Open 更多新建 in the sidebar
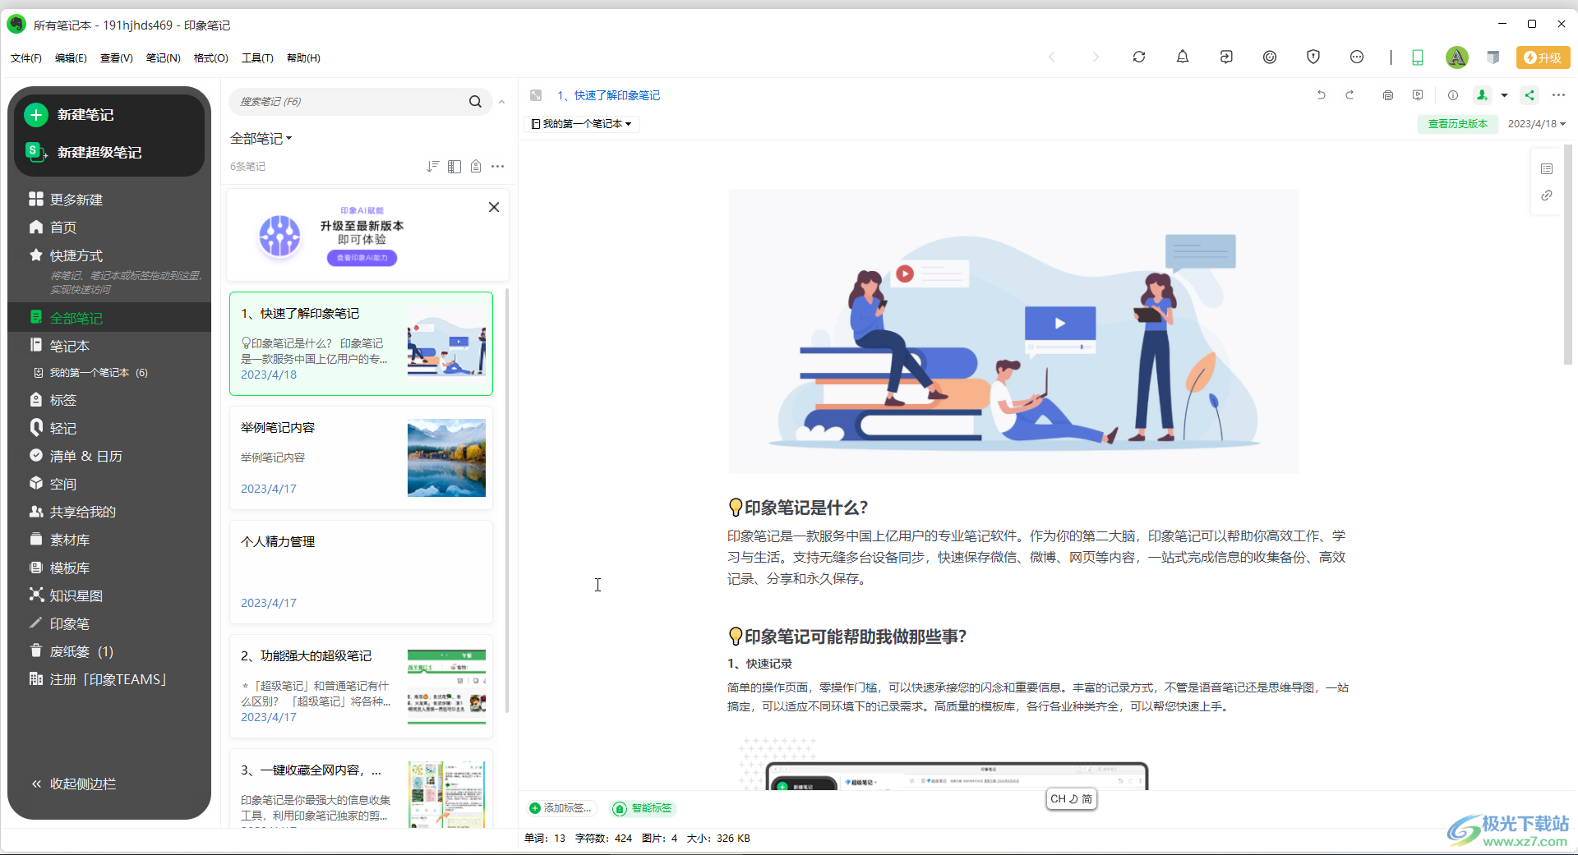 click(x=66, y=200)
